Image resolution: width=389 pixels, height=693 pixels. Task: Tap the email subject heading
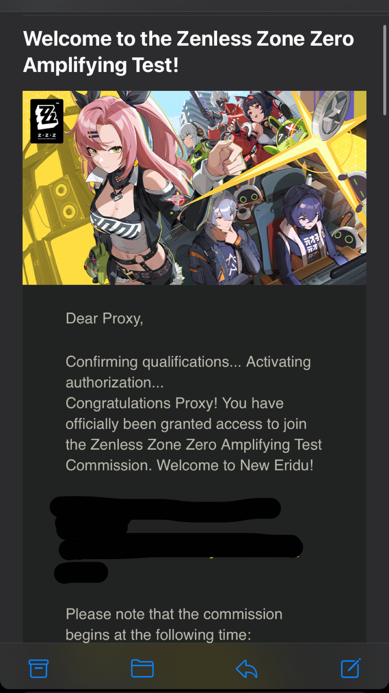coord(188,51)
